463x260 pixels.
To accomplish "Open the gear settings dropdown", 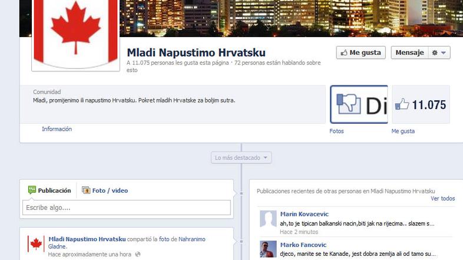I will 439,52.
